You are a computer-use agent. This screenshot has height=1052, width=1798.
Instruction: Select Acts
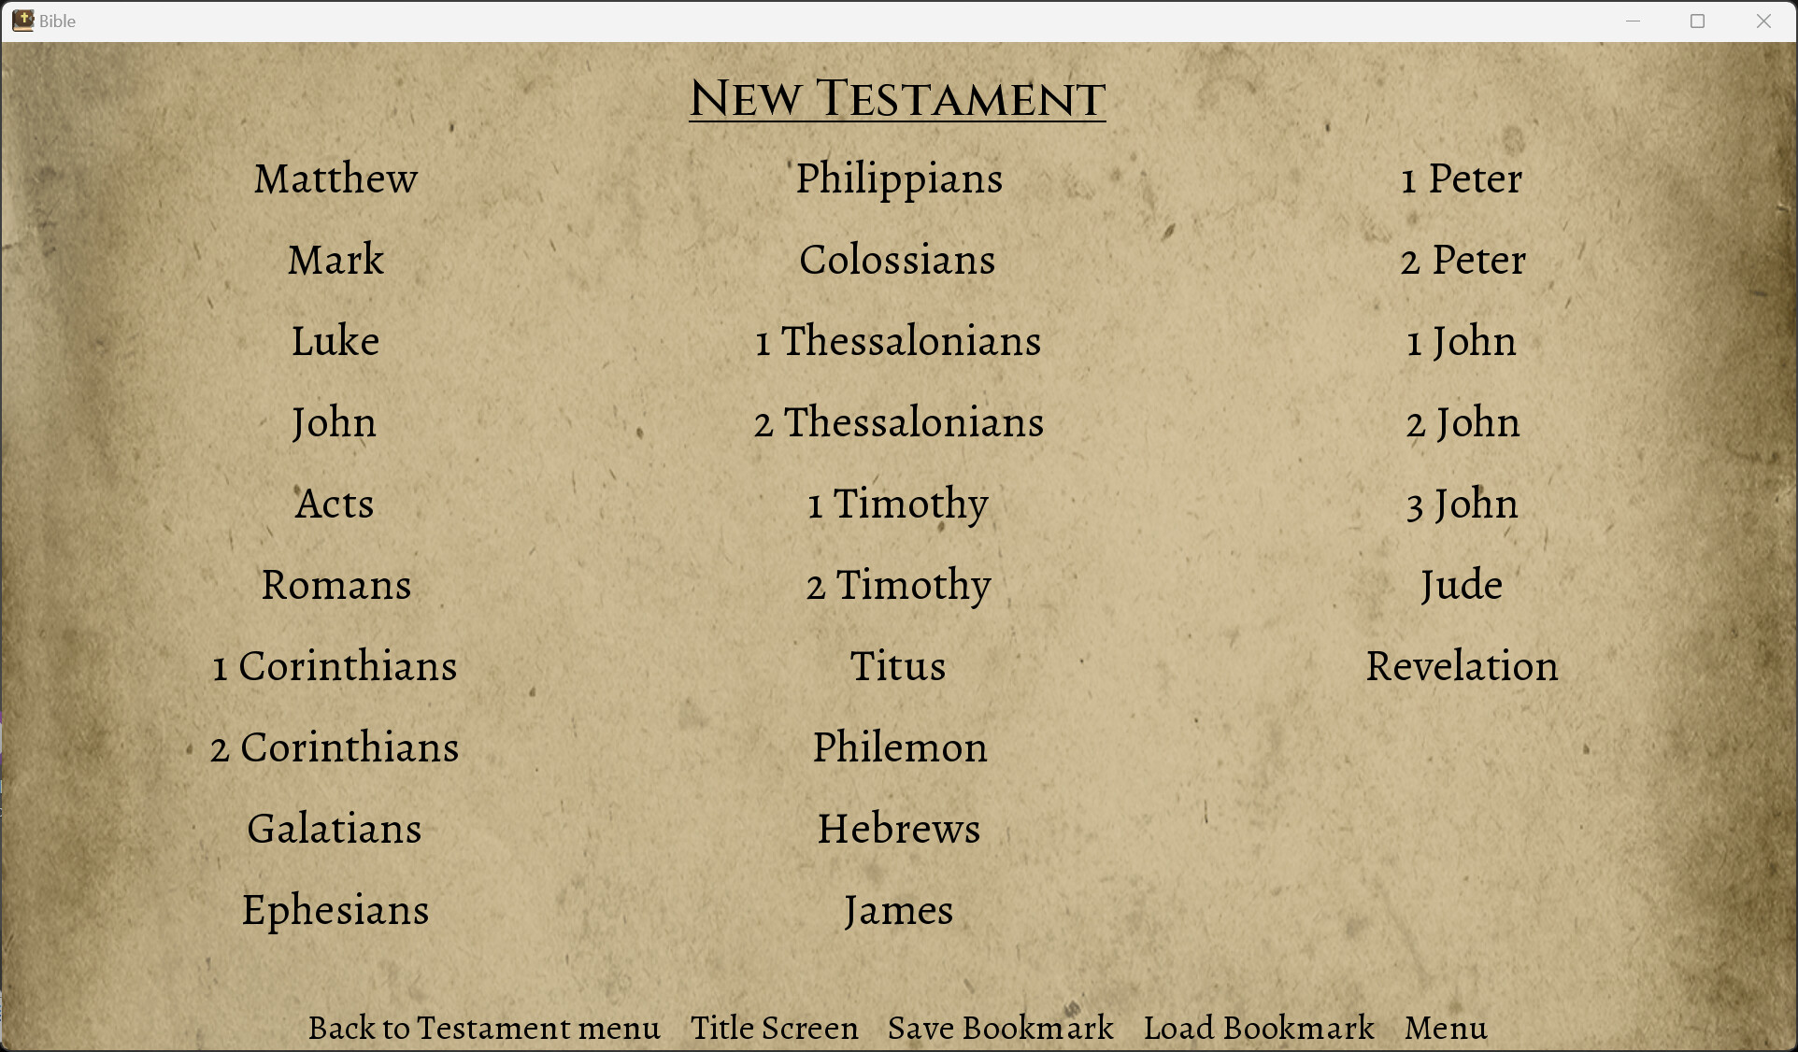[x=335, y=504]
